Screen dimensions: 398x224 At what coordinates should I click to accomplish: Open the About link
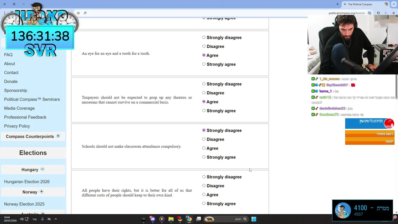tap(10, 64)
